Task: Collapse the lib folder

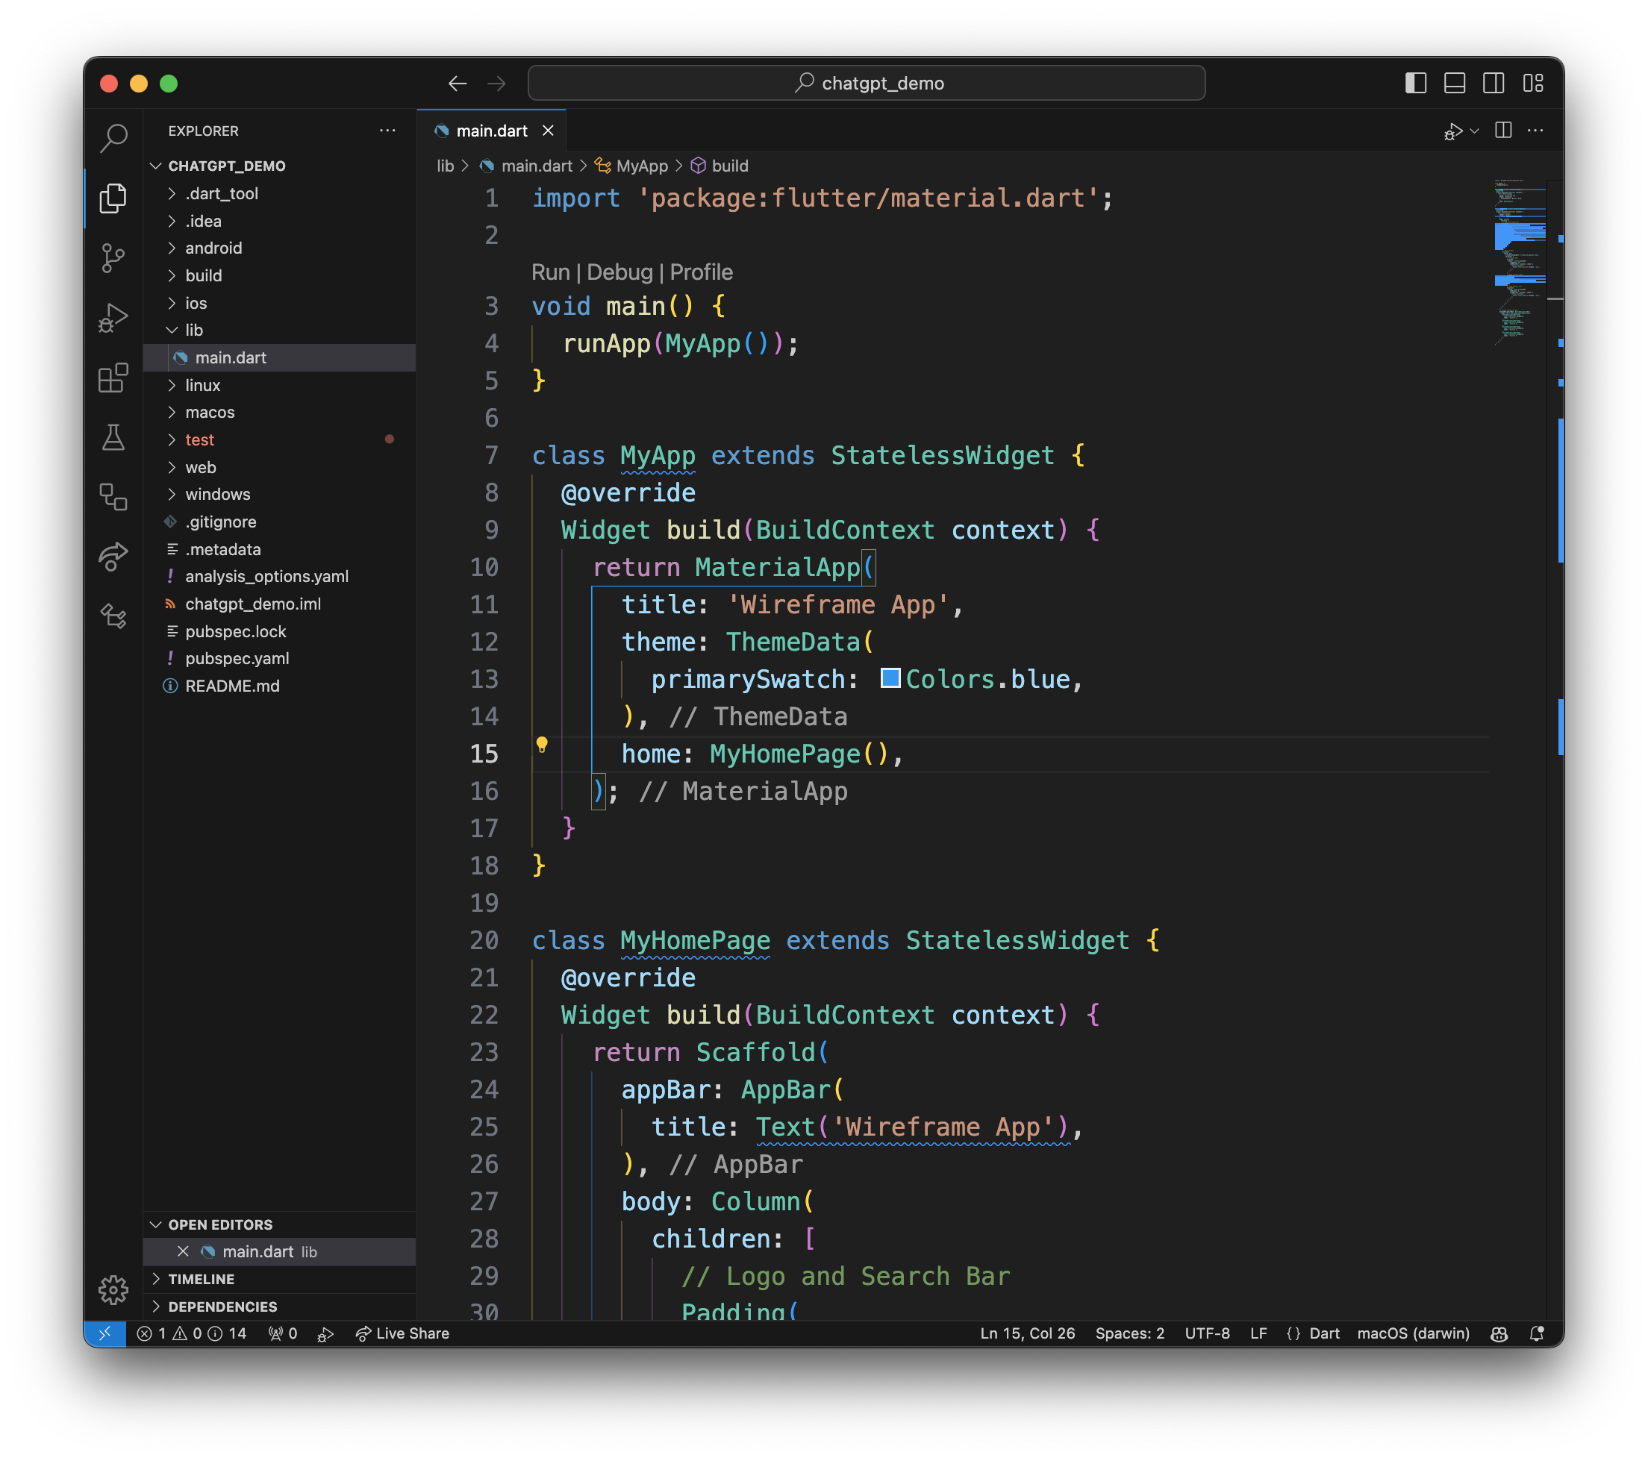Action: click(x=279, y=330)
